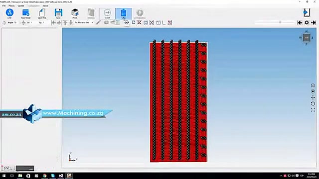Open Skype from the taskbar
Viewport: 319px width, 179px height.
point(53,176)
